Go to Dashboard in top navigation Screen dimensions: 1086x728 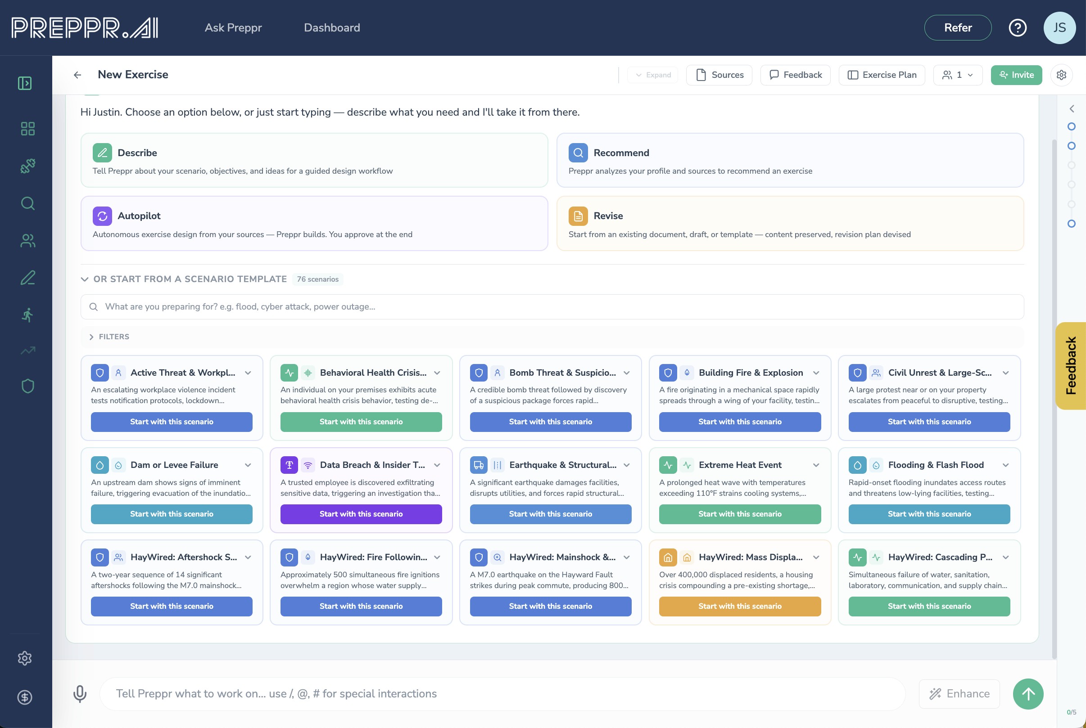[332, 28]
